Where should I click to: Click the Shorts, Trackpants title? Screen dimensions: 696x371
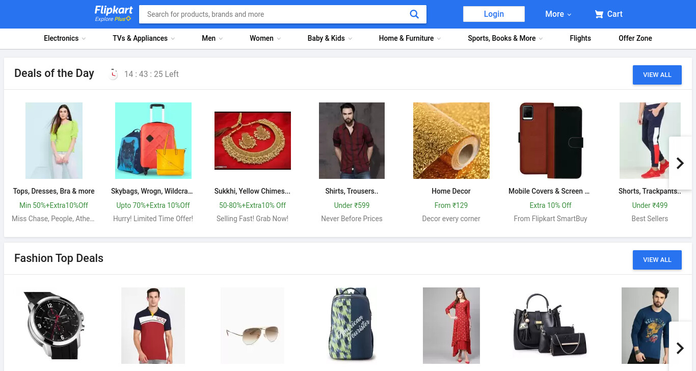[x=650, y=191]
